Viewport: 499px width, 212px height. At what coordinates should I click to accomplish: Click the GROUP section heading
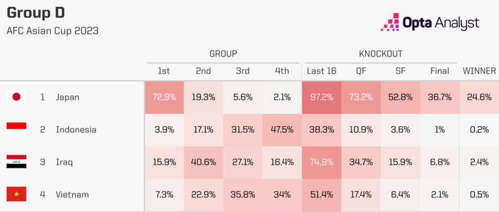click(x=223, y=54)
